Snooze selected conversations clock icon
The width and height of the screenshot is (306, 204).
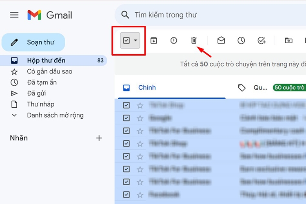pyautogui.click(x=241, y=40)
